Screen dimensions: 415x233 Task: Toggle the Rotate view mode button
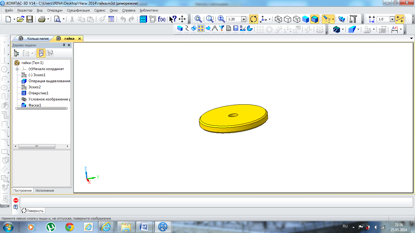pyautogui.click(x=253, y=19)
